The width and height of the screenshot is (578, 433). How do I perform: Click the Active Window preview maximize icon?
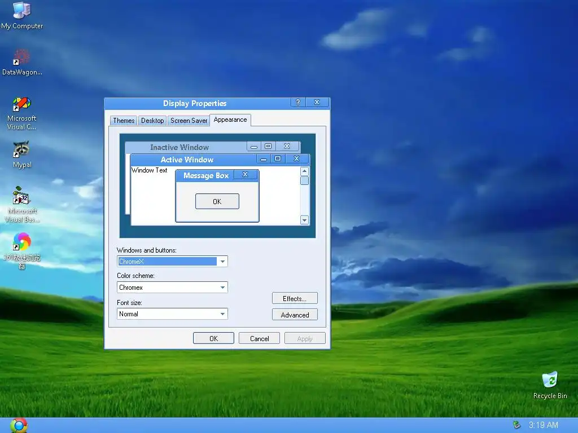[278, 158]
